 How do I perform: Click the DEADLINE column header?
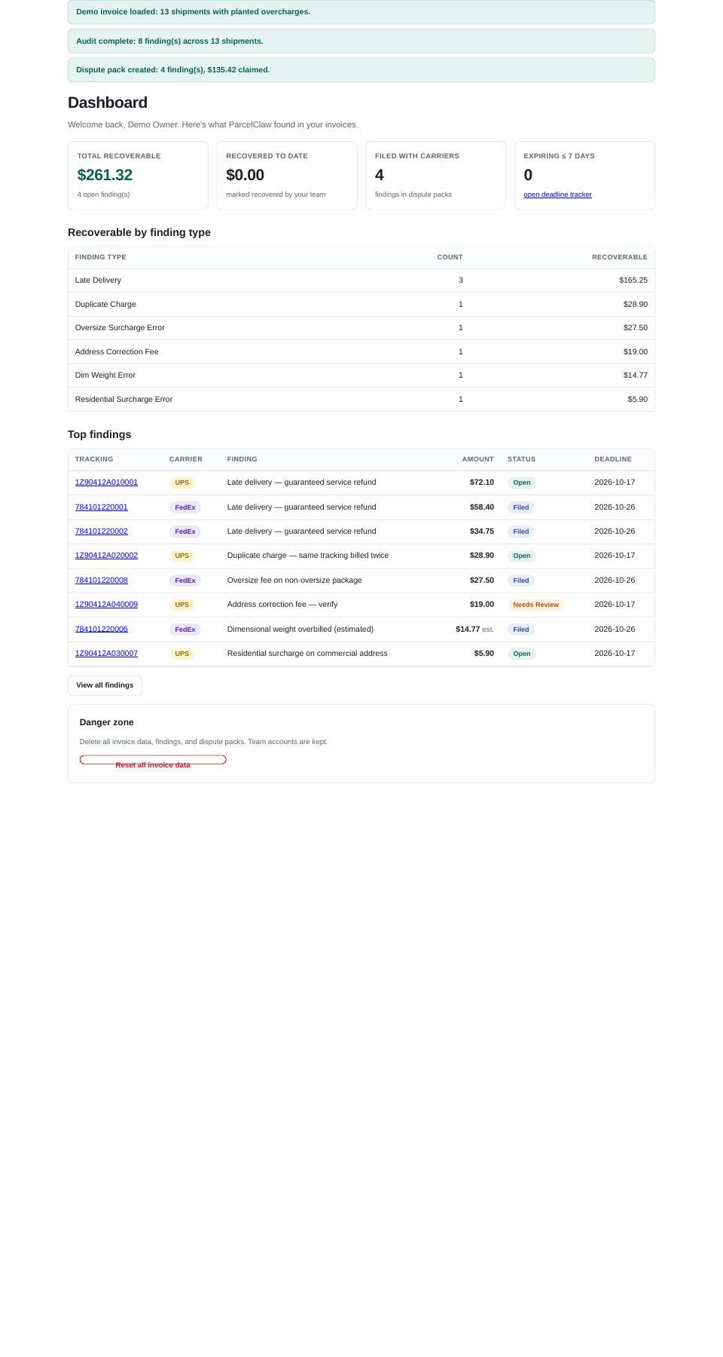(x=613, y=459)
